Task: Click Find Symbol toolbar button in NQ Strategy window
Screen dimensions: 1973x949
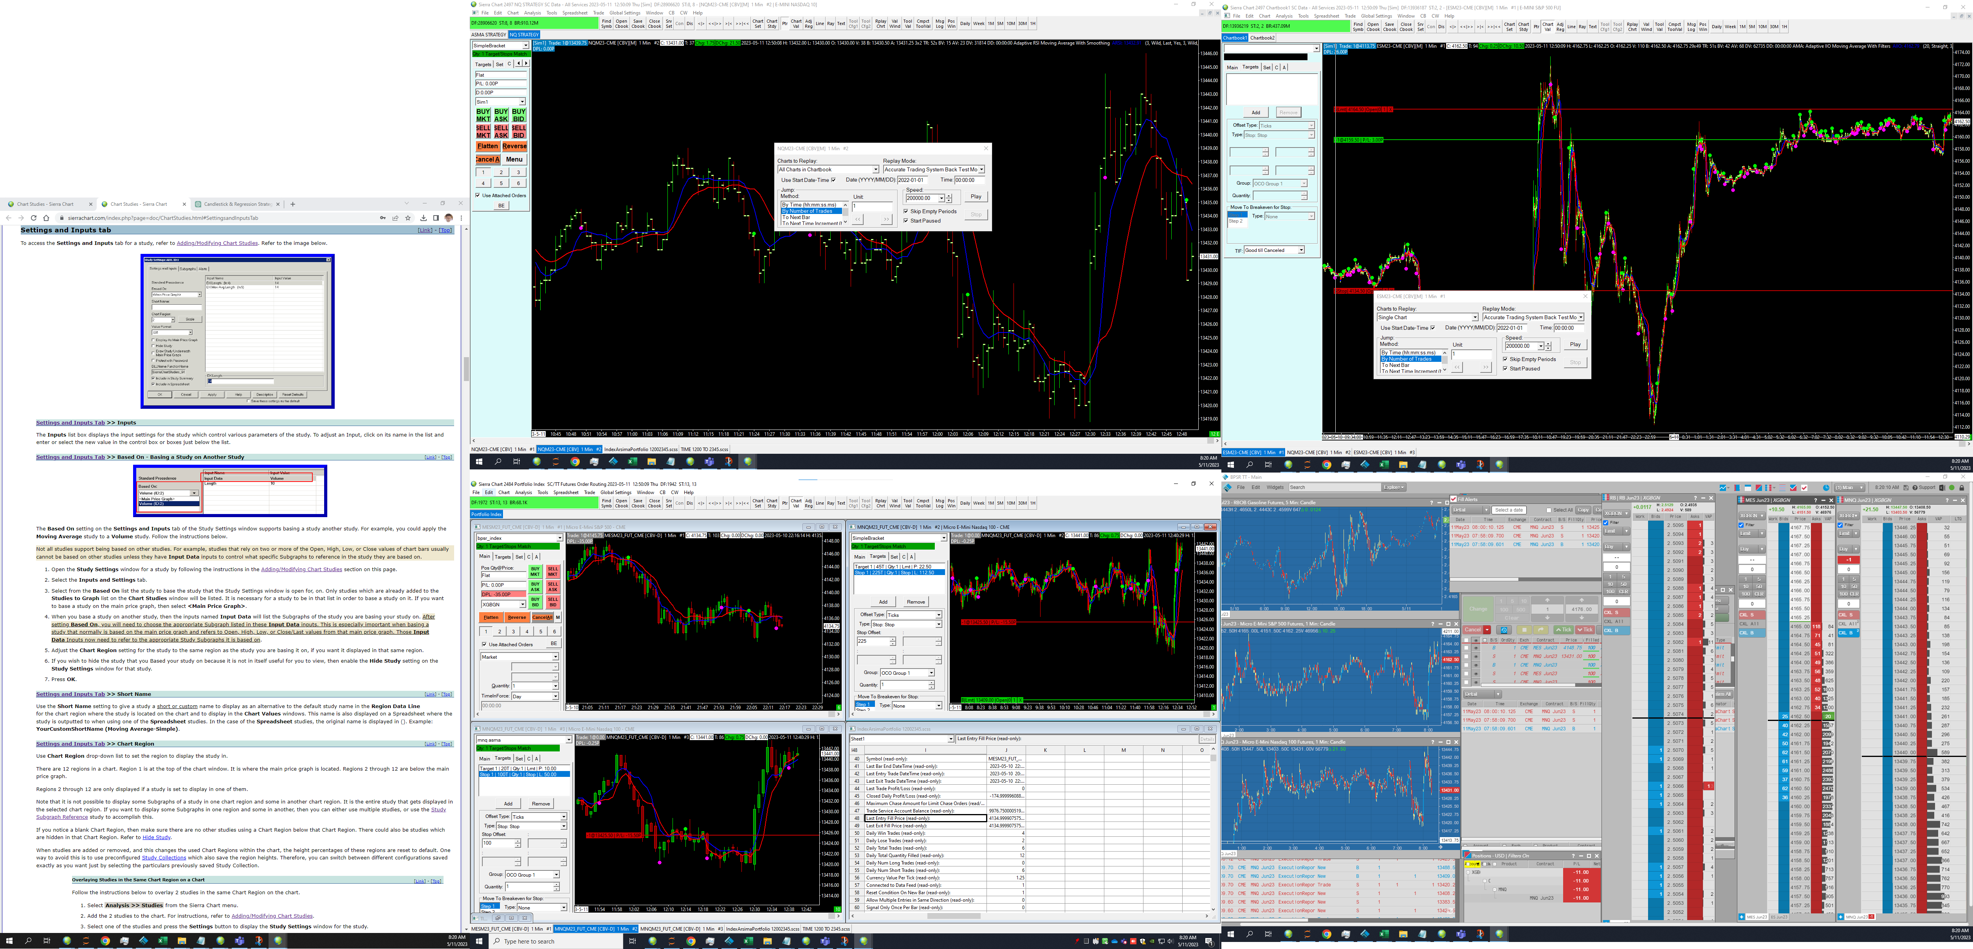Action: (x=606, y=23)
